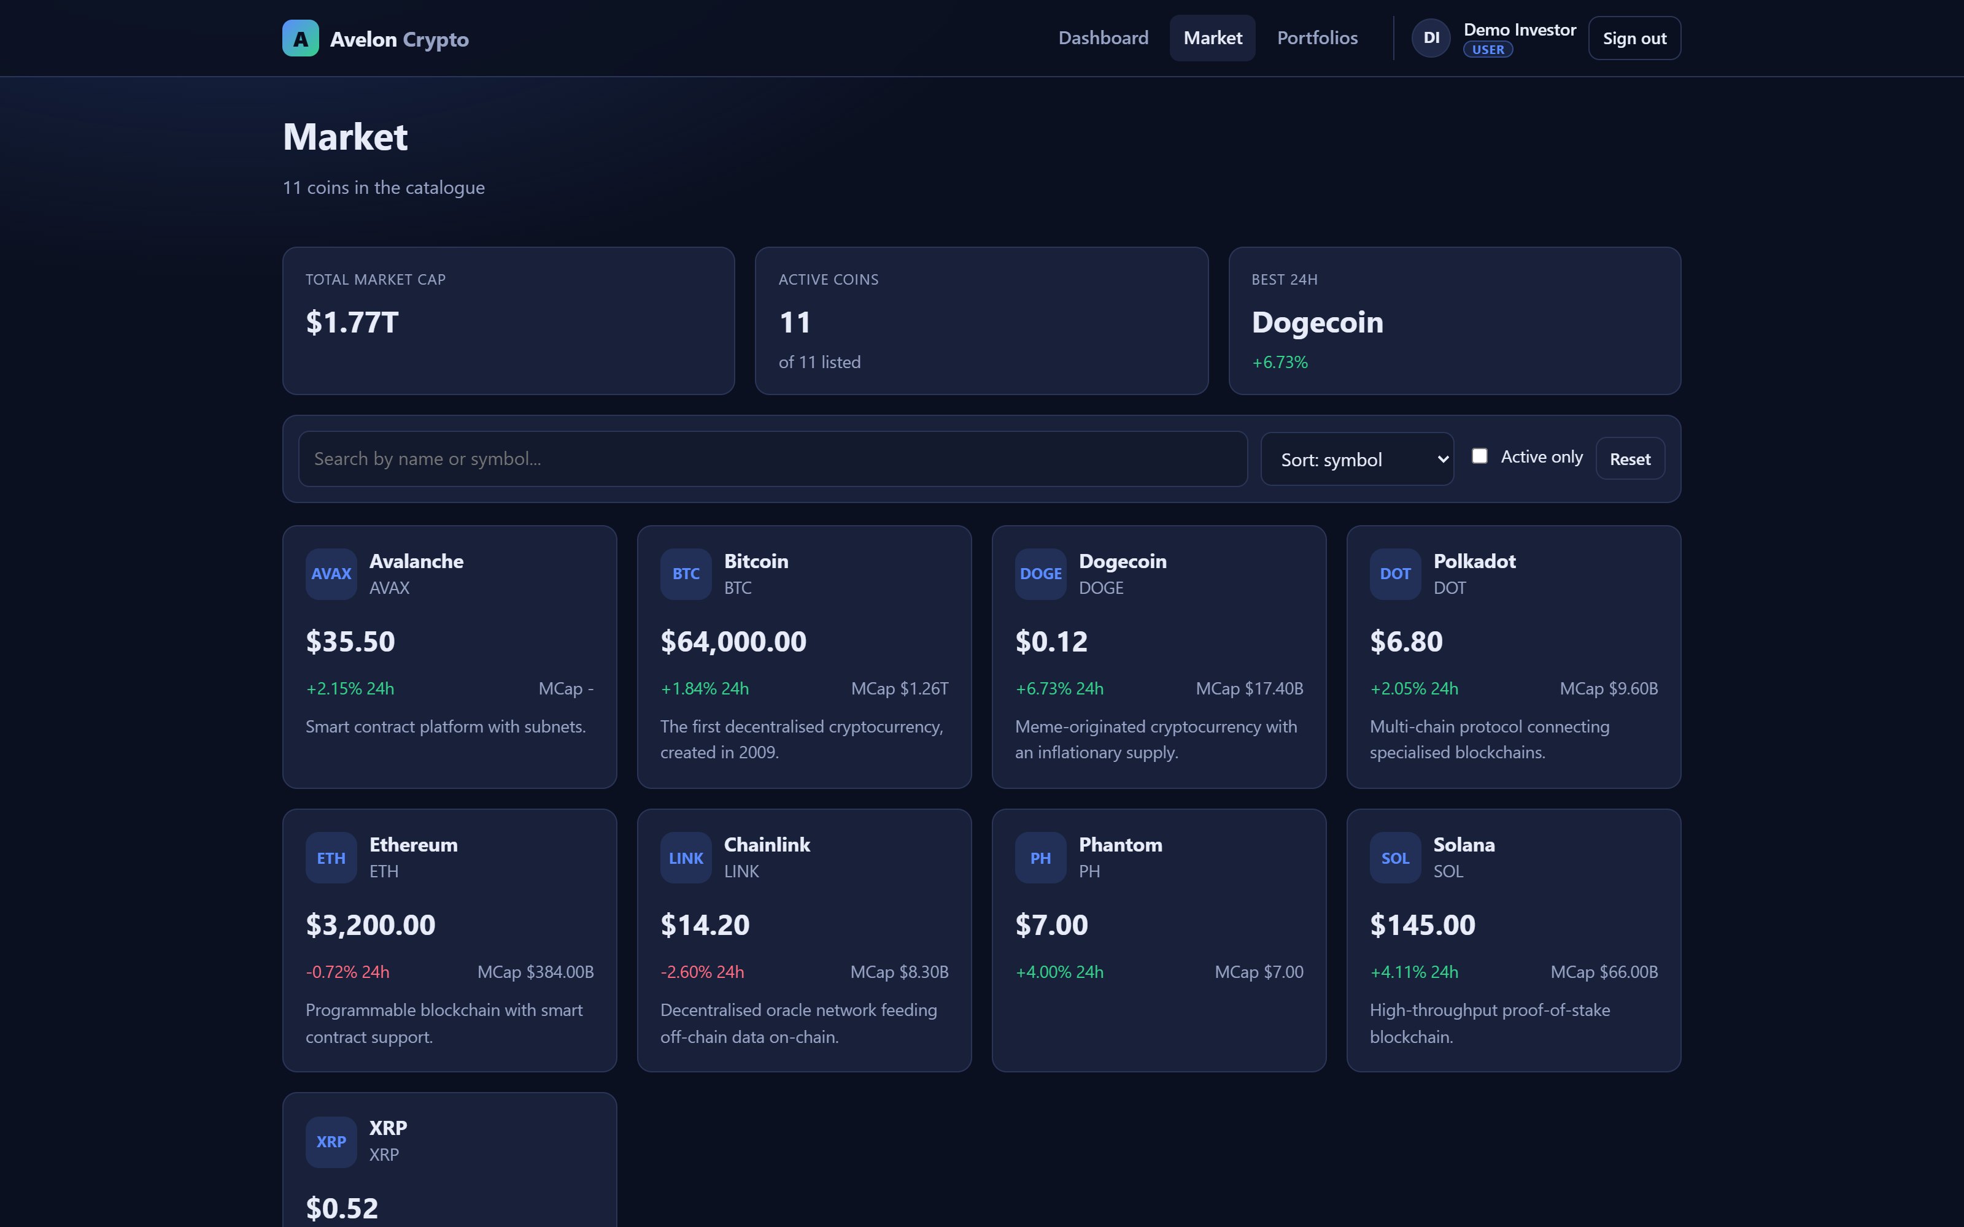Enable the Active only checkbox
1964x1227 pixels.
[x=1480, y=456]
